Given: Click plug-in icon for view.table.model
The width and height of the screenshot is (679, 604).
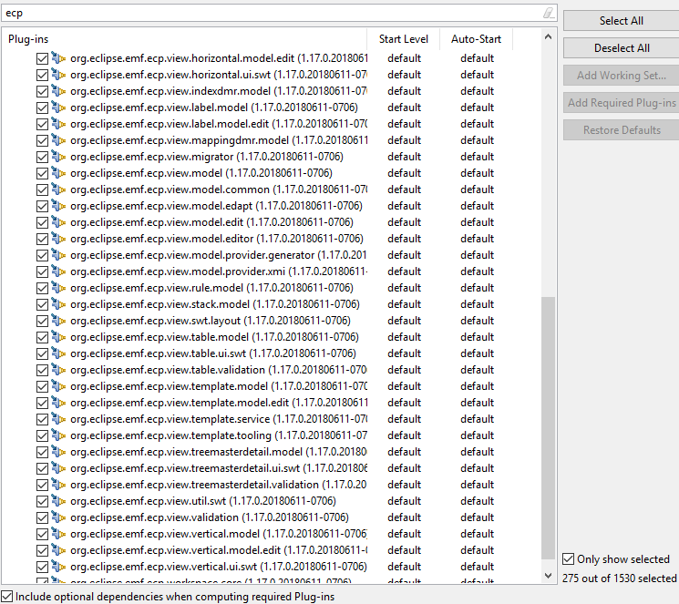Looking at the screenshot, I should [58, 337].
